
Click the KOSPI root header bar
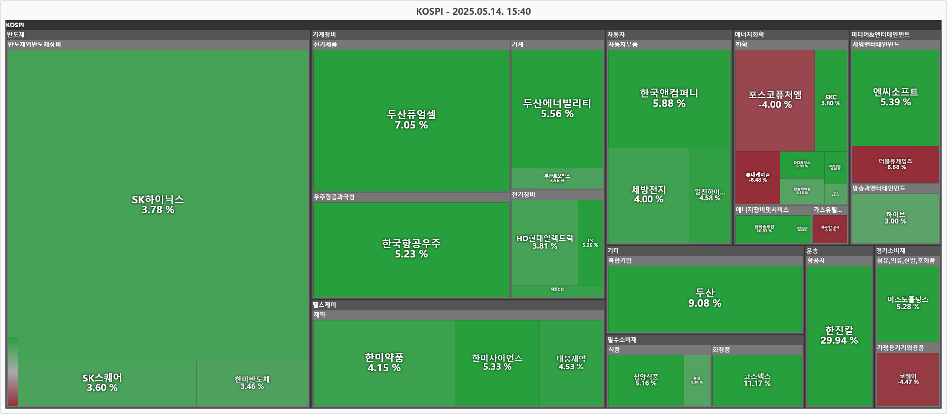point(473,25)
